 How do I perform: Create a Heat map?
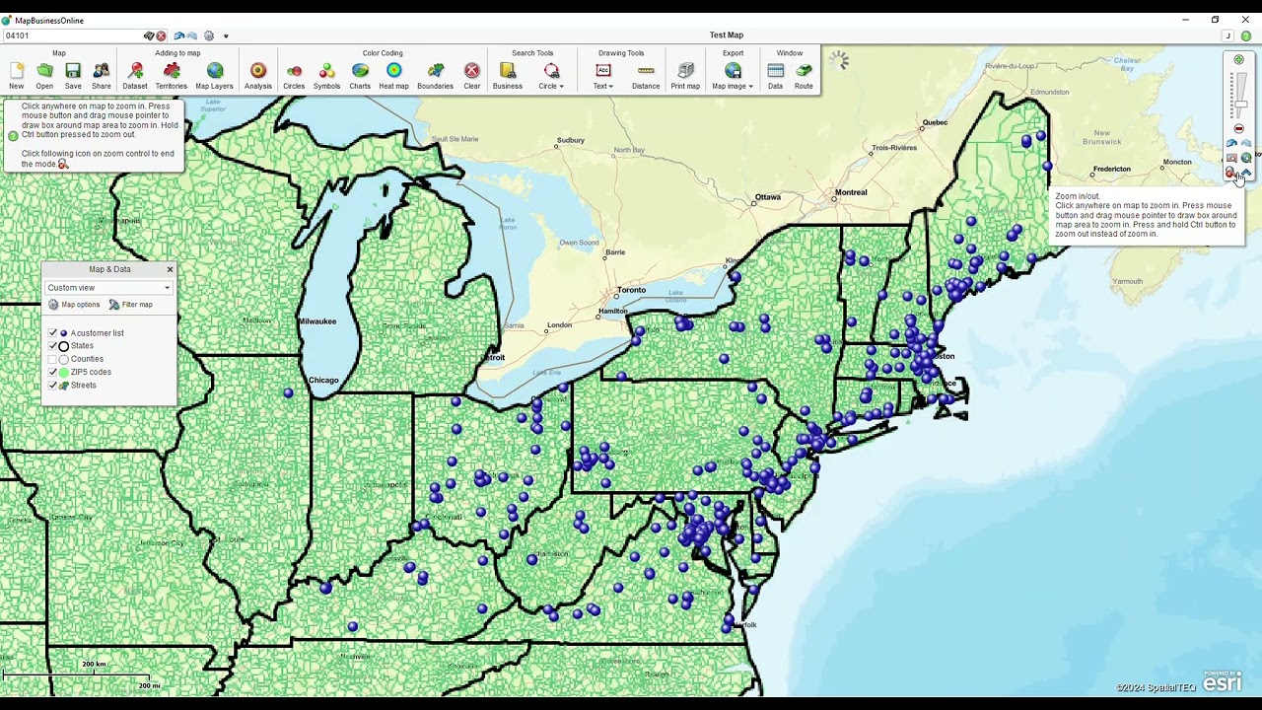pos(393,76)
